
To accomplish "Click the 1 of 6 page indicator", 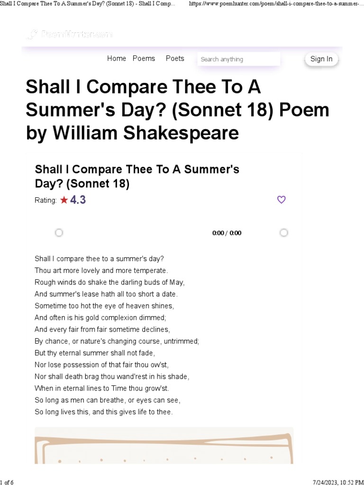I will (x=7, y=482).
